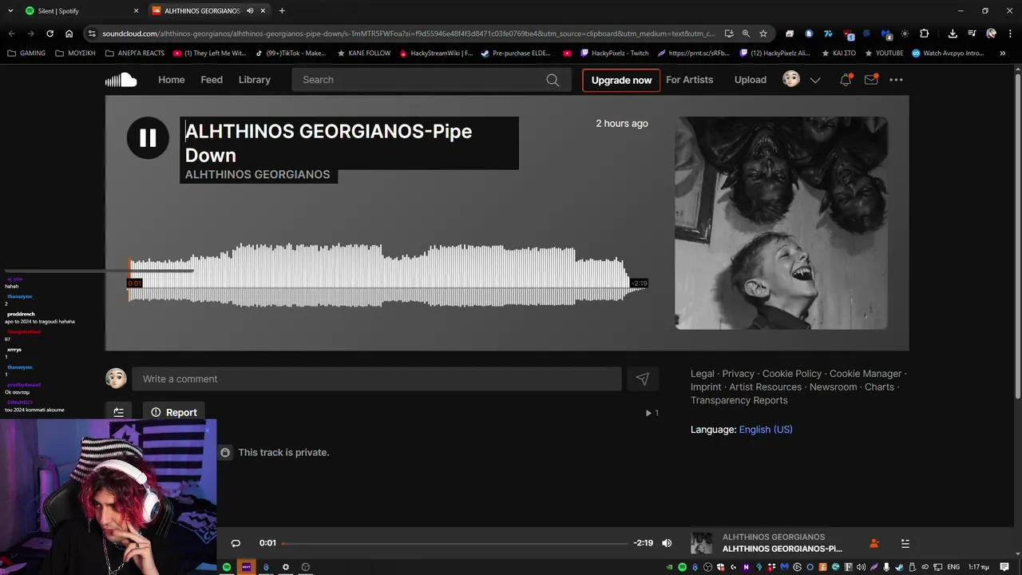
Task: Open the GAMING bookmarks folder
Action: pyautogui.click(x=26, y=54)
